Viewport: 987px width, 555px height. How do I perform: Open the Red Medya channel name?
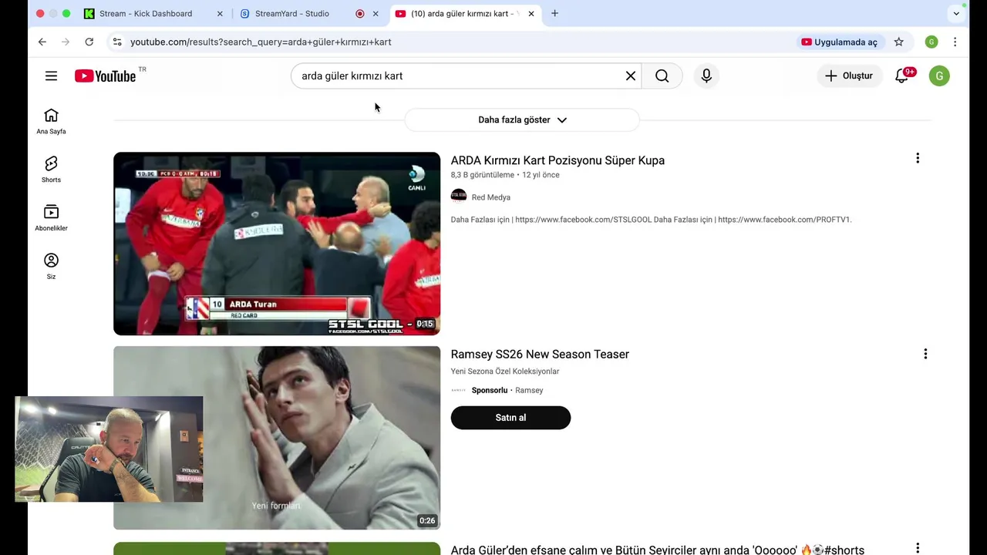pos(491,197)
